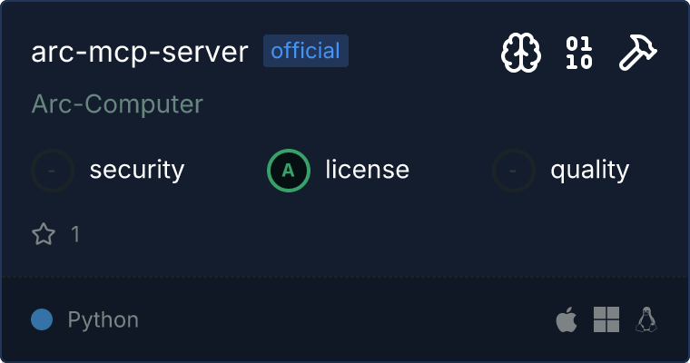Click the green A license badge
Screen dimensions: 690x363
(x=289, y=171)
